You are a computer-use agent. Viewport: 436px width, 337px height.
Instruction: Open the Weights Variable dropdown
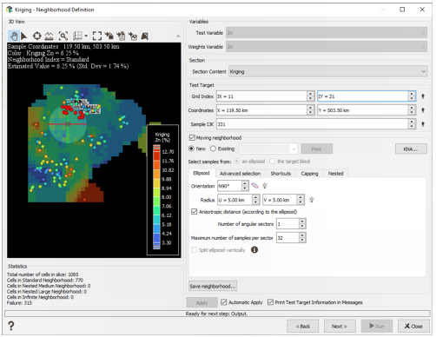[327, 47]
